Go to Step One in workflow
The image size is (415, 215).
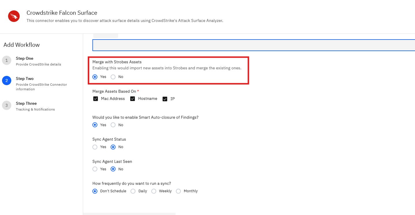click(38, 61)
